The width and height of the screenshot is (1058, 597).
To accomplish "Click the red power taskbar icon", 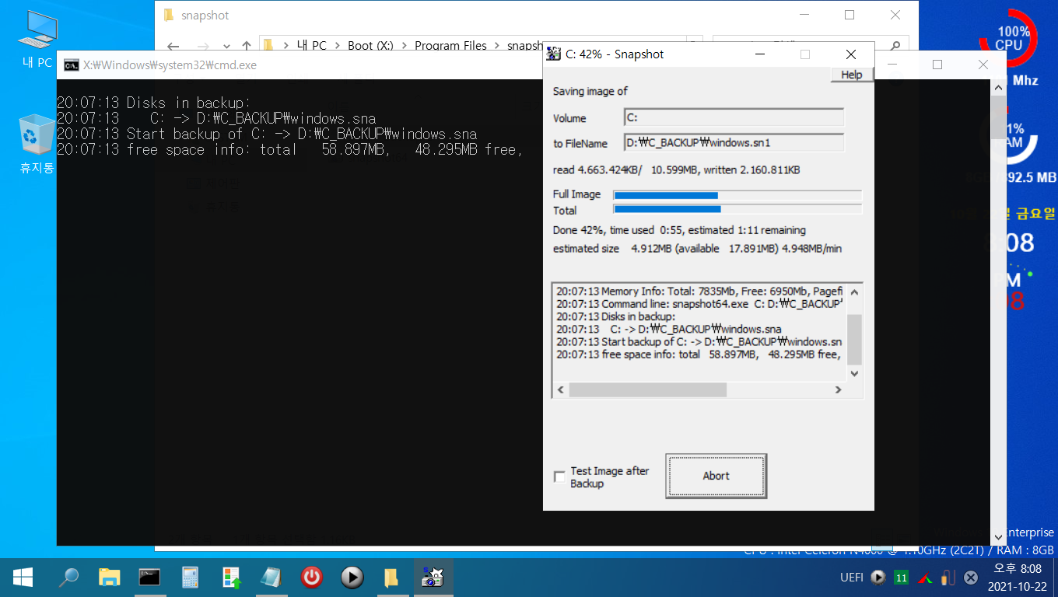I will click(312, 577).
